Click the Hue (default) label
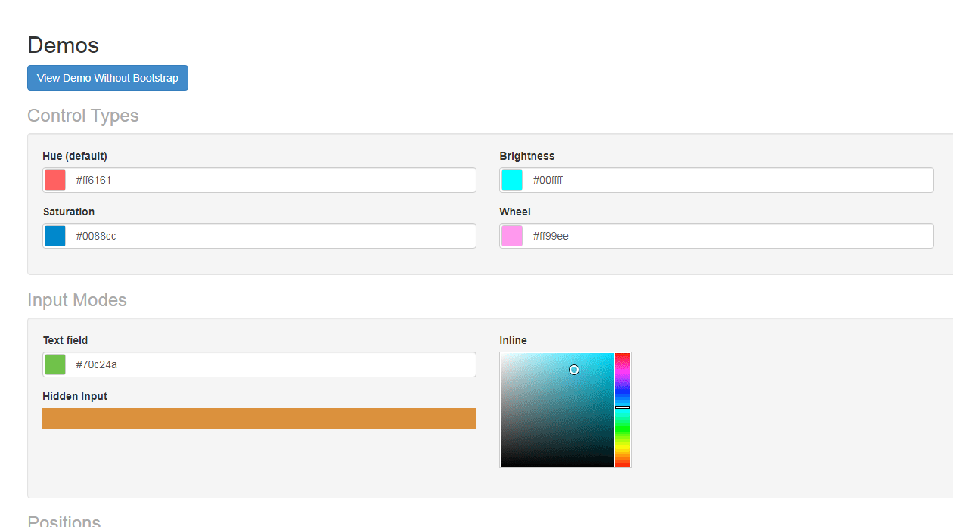Viewport: 953px width, 527px height. pos(75,156)
